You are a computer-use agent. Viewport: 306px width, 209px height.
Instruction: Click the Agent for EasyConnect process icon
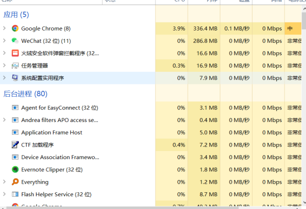point(15,108)
